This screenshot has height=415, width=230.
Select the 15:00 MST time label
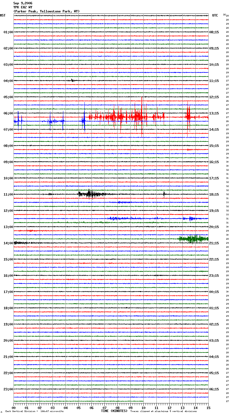pos(8,259)
